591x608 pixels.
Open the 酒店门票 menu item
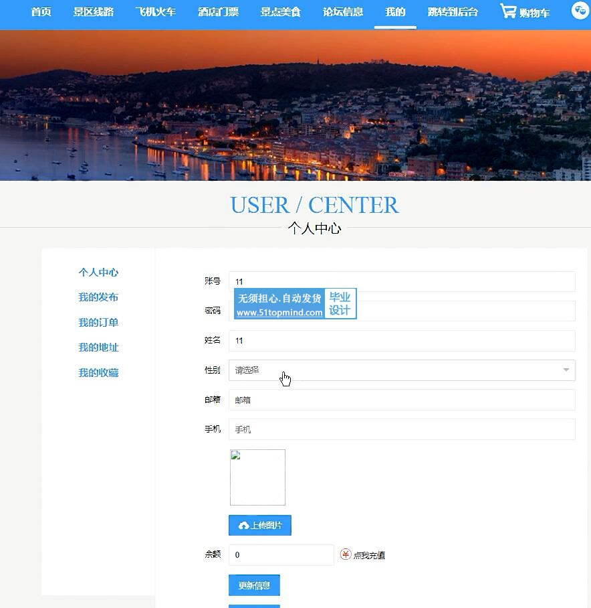click(x=219, y=12)
